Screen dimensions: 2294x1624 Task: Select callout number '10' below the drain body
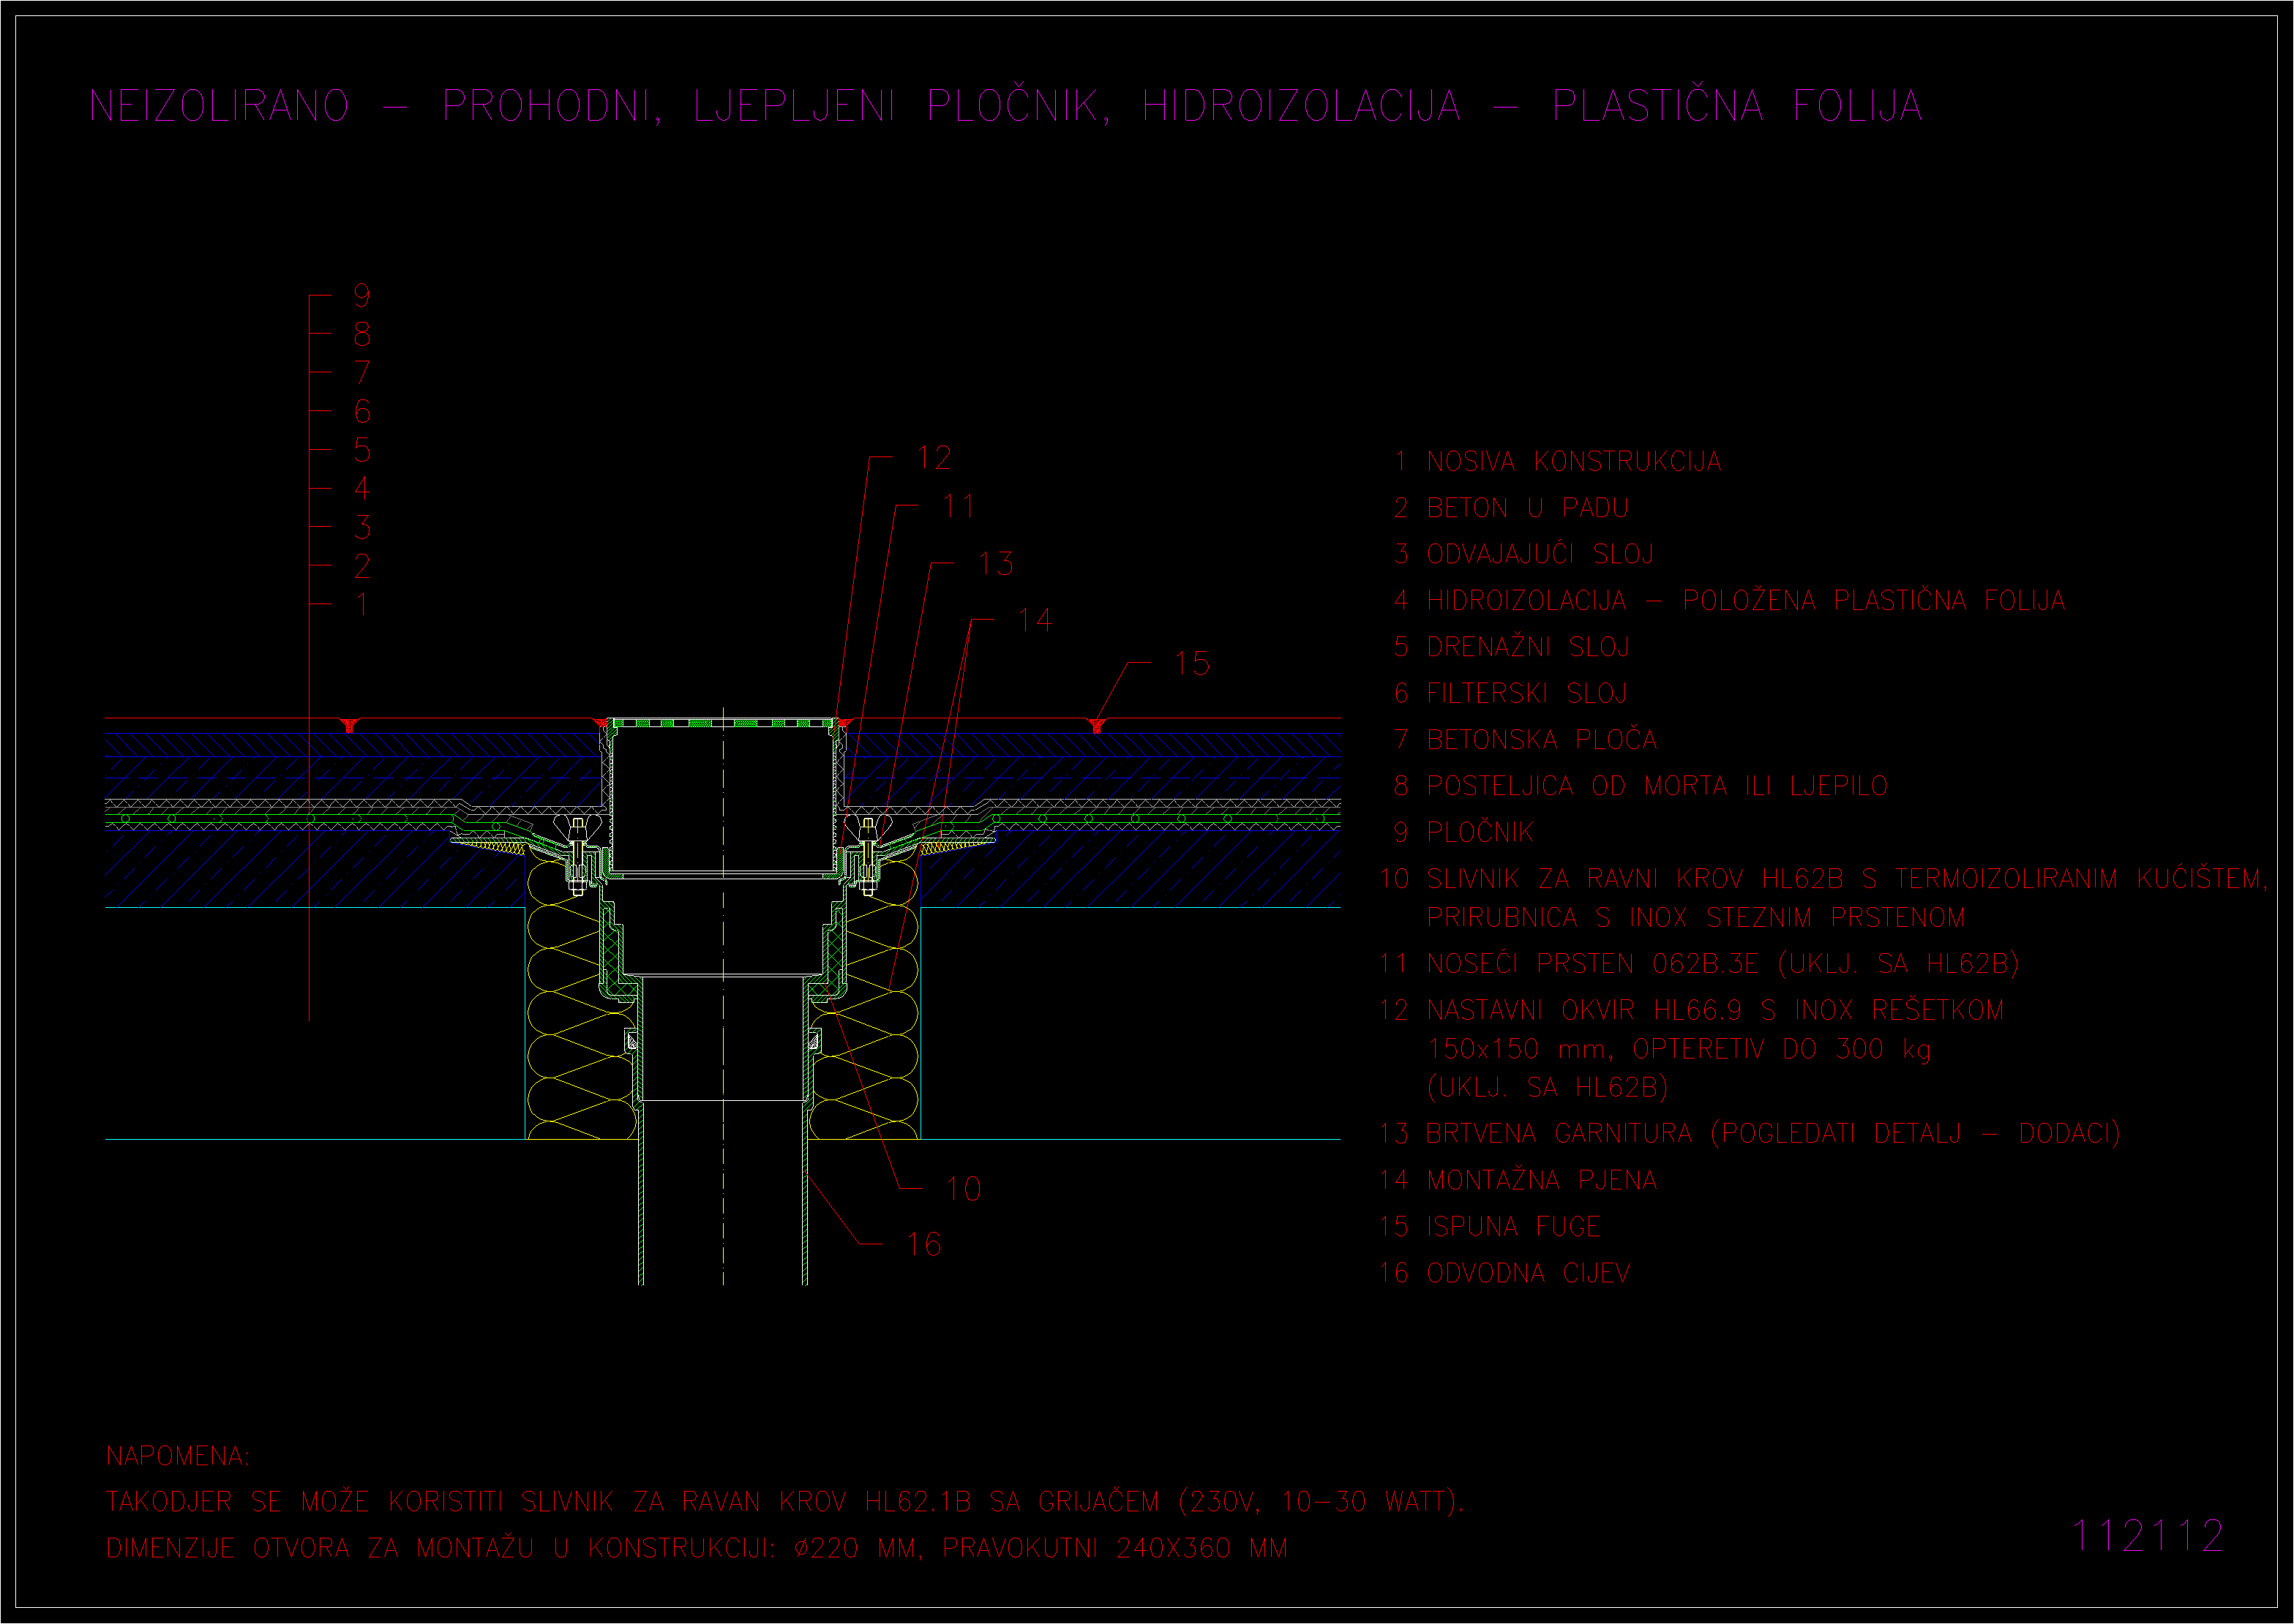coord(963,1188)
